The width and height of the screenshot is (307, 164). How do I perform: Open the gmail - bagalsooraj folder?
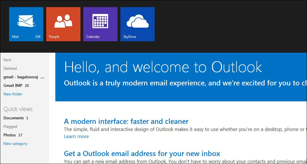coord(24,77)
